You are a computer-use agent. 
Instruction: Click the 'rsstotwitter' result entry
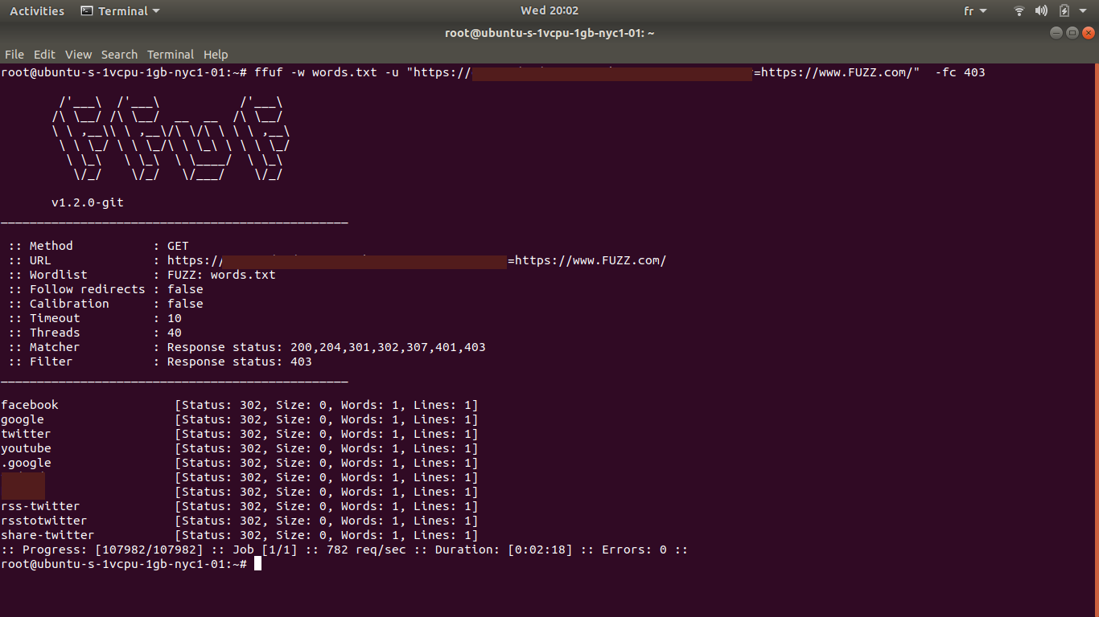43,521
